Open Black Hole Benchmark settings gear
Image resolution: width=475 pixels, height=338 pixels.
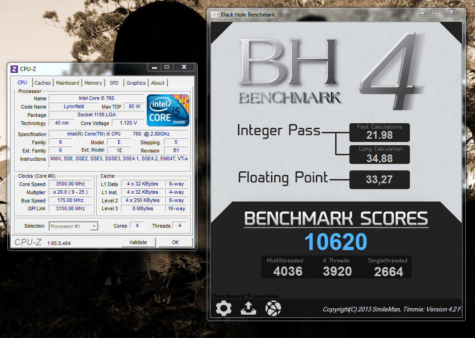pyautogui.click(x=224, y=308)
